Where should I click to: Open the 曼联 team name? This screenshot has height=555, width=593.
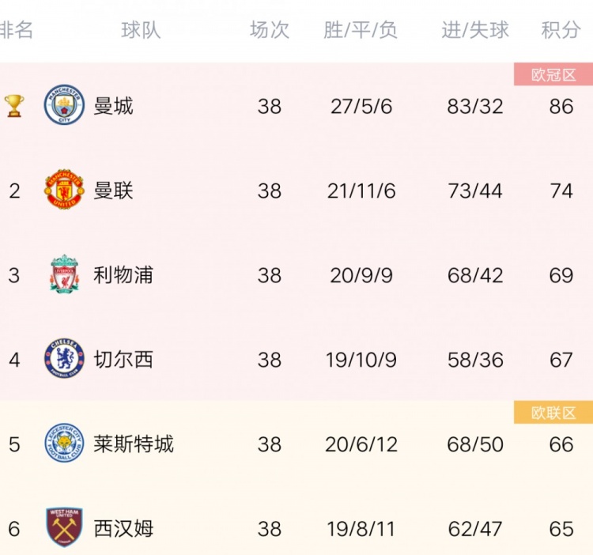click(x=113, y=191)
